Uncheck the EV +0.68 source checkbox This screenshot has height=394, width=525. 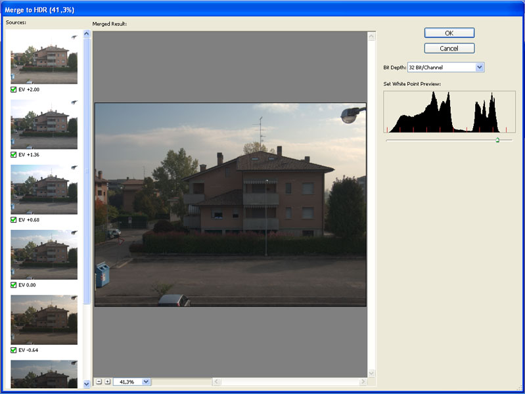(x=13, y=220)
